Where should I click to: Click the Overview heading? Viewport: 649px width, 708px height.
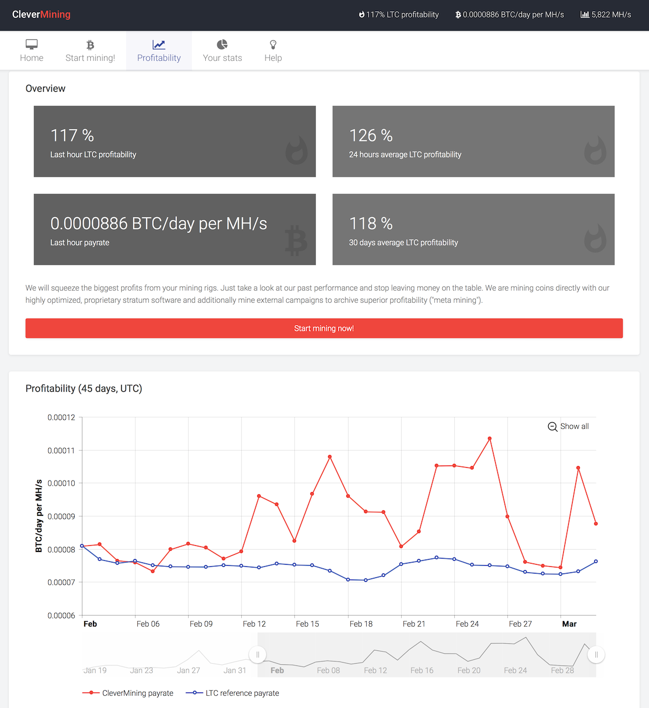click(x=45, y=89)
